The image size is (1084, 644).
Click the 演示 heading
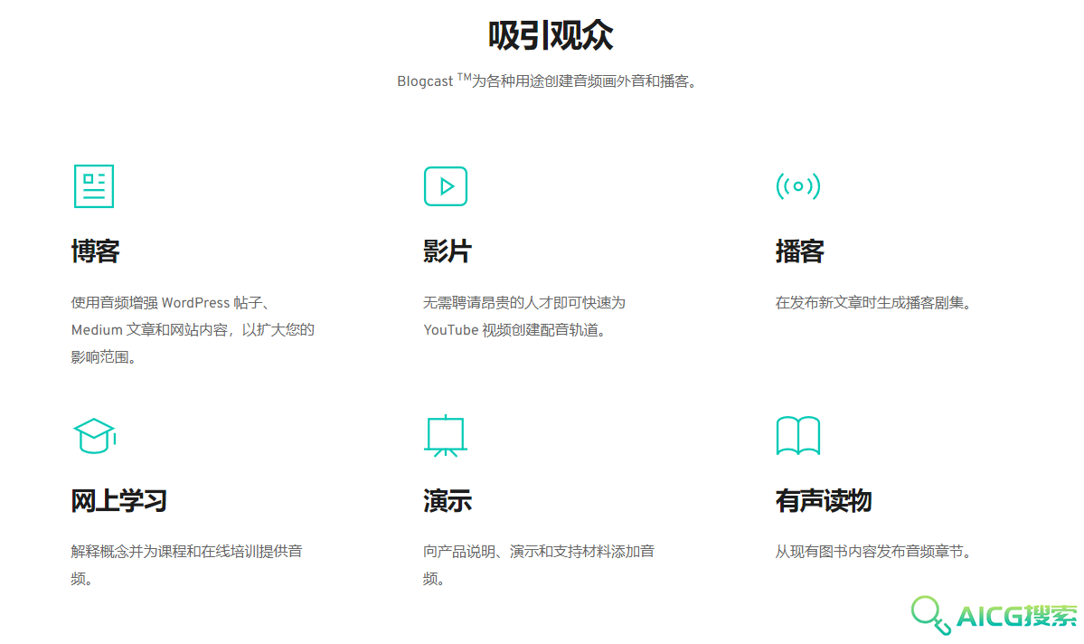click(x=448, y=500)
